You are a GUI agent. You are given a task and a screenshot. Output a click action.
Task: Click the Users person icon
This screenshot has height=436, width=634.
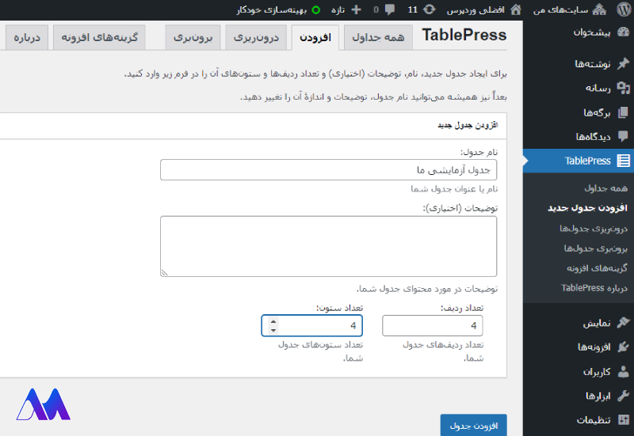[624, 371]
